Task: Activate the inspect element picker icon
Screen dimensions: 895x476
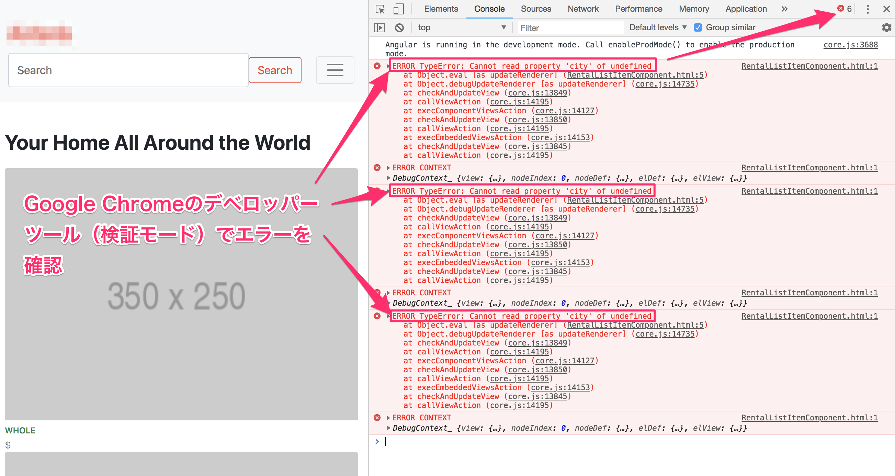Action: 380,9
